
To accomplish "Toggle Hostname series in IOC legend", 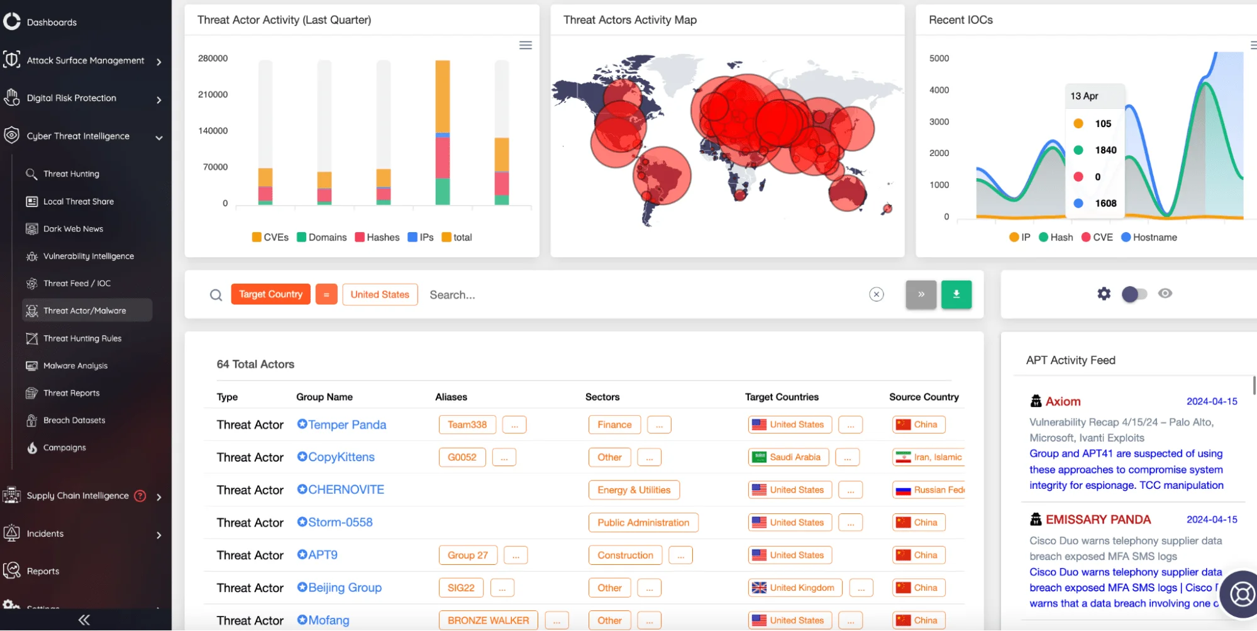I will pos(1149,237).
